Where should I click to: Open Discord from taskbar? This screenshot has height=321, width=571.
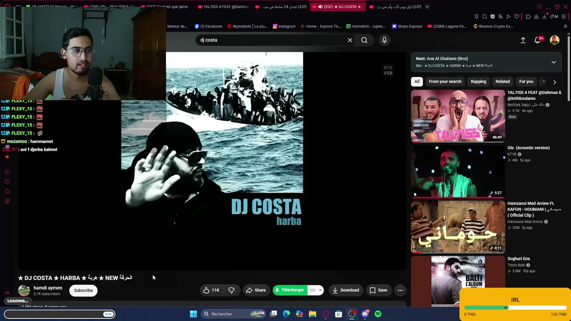coord(365,314)
